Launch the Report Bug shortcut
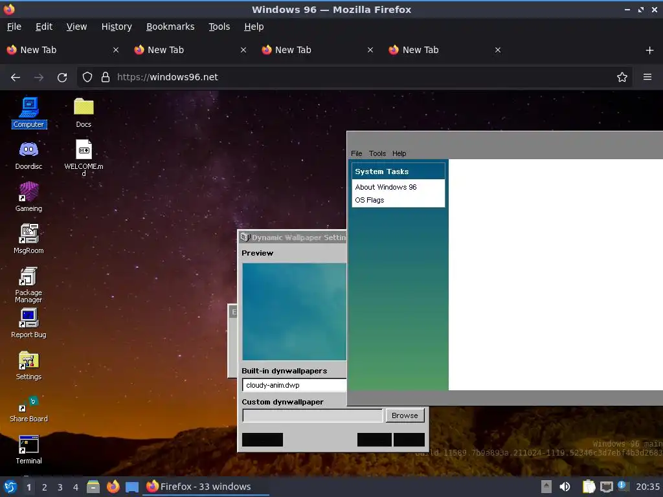 coord(28,324)
